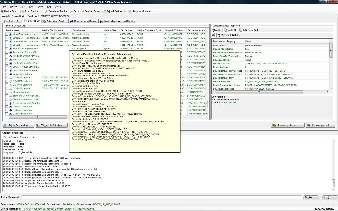
Task: Open the File menu
Action: tap(4, 7)
